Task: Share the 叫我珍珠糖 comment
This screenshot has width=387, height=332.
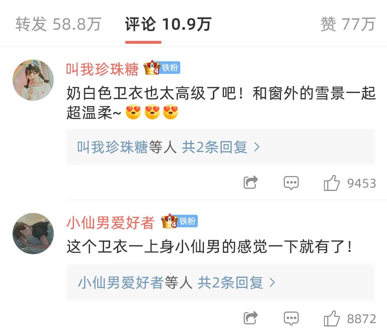Action: tap(251, 182)
